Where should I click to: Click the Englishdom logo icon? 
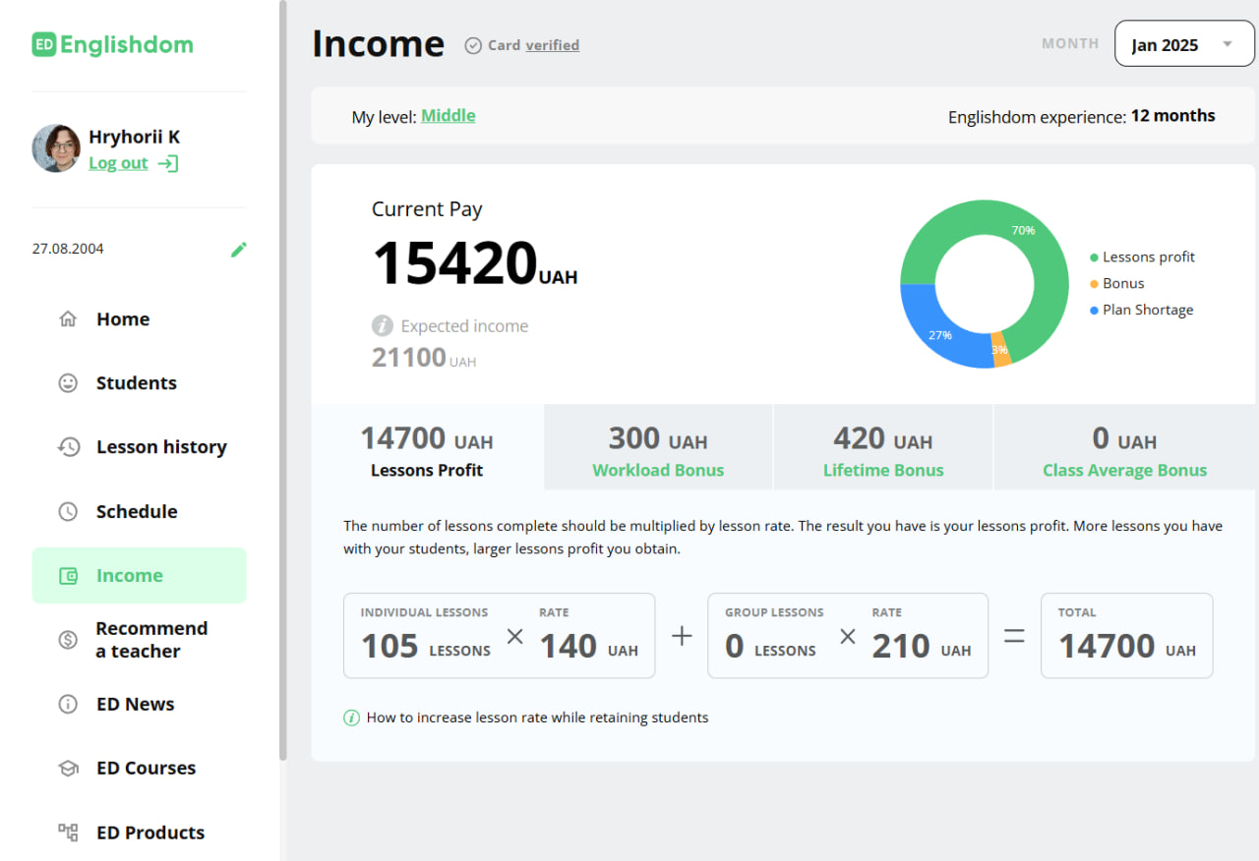point(43,44)
